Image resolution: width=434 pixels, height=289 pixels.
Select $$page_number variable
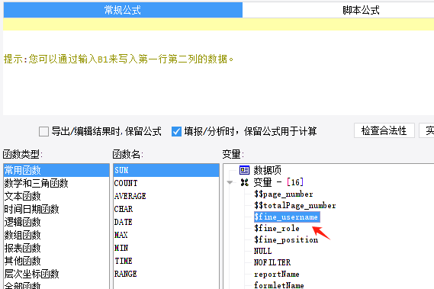click(x=284, y=194)
